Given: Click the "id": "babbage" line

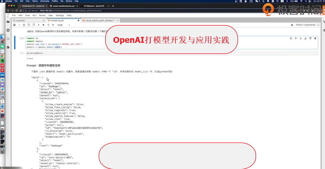Looking at the screenshot, I should [50, 86].
